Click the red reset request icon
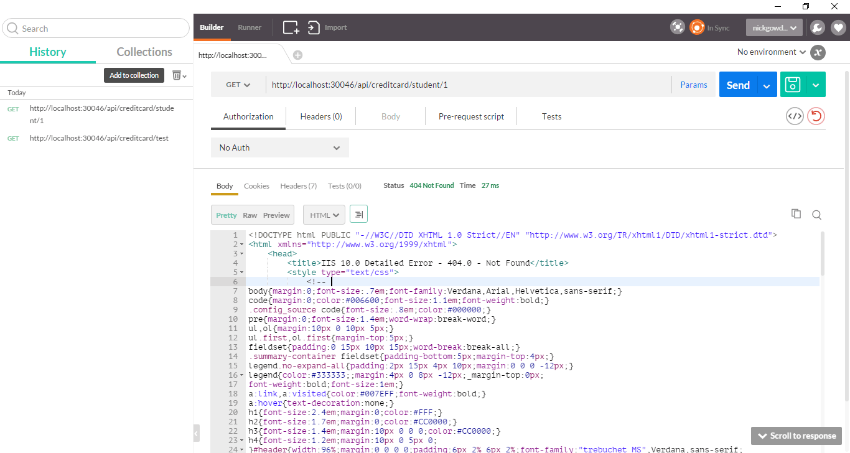 [x=816, y=116]
